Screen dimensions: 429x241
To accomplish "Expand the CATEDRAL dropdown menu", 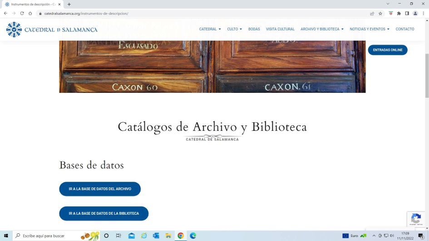I will coord(210,29).
